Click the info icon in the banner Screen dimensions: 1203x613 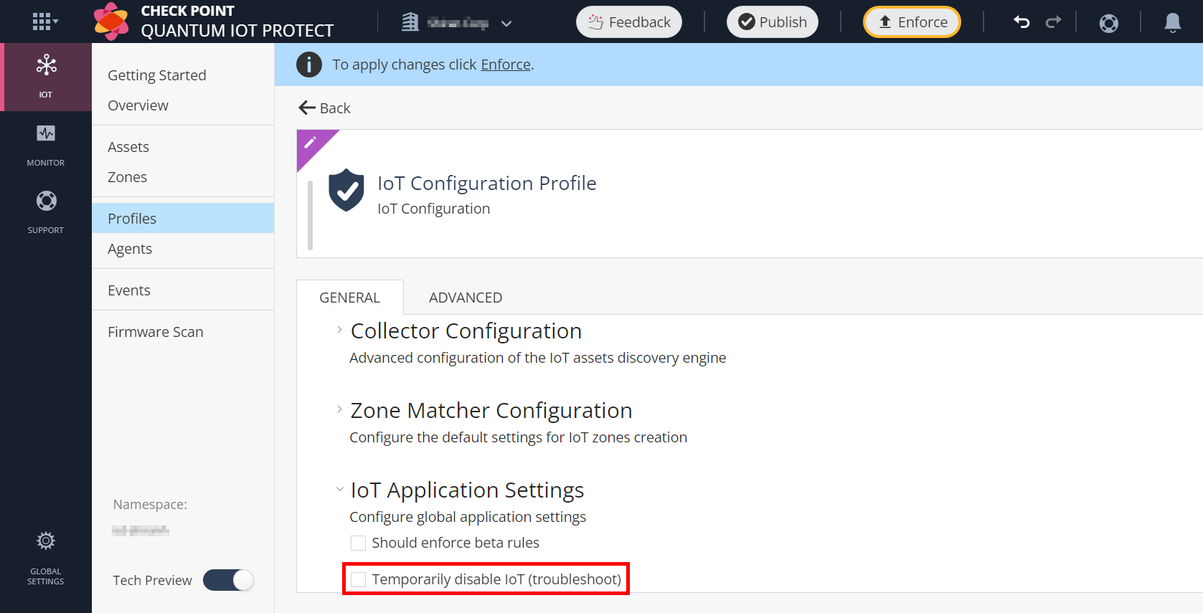tap(309, 65)
